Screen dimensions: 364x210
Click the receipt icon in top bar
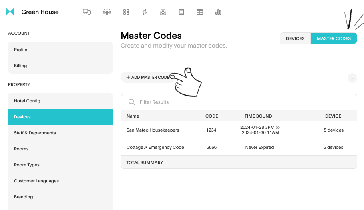pos(181,12)
